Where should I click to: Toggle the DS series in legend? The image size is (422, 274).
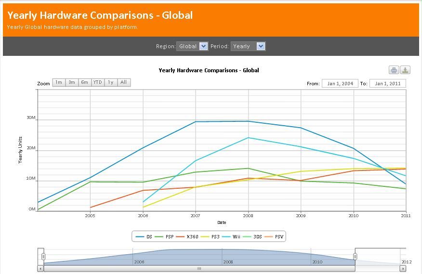[x=144, y=236]
